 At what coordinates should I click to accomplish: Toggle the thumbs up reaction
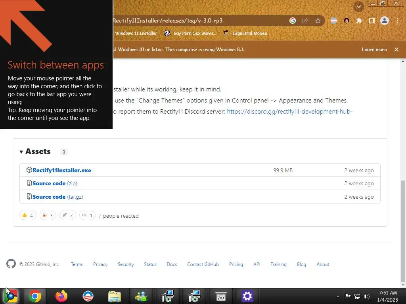tap(28, 215)
